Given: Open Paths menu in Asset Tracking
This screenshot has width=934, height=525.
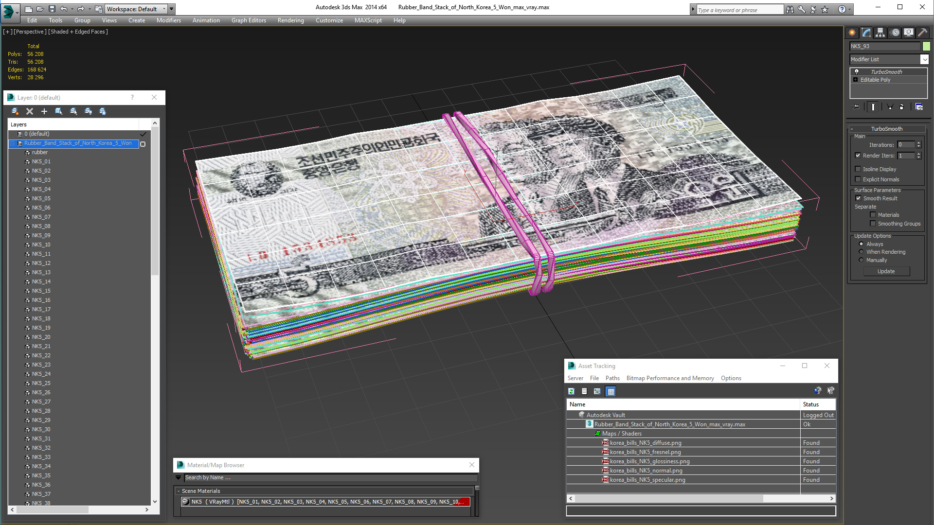Looking at the screenshot, I should point(612,378).
